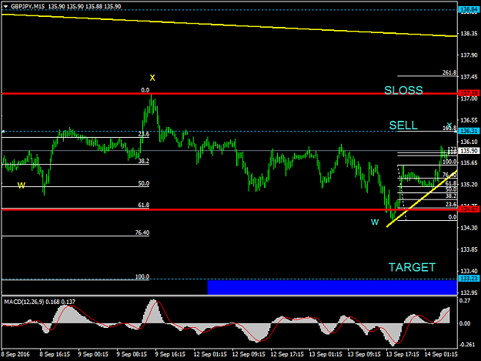481x361 pixels.
Task: Click the white 135.90 current price tag
Action: pyautogui.click(x=469, y=151)
